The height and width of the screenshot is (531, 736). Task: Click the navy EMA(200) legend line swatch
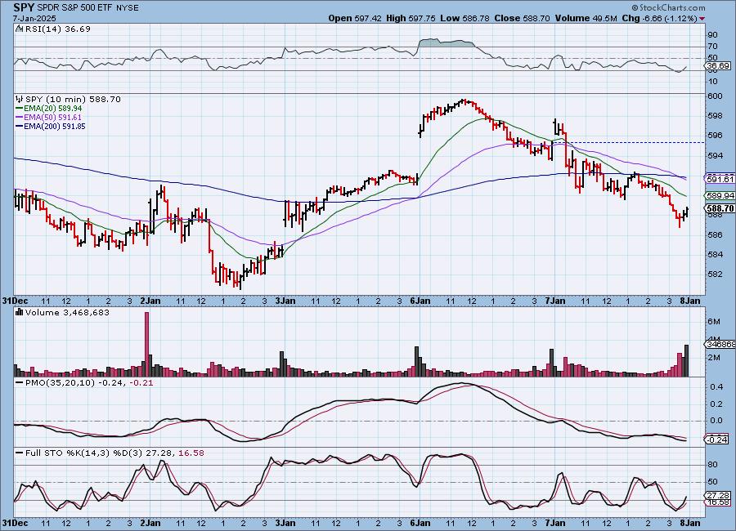click(20, 126)
